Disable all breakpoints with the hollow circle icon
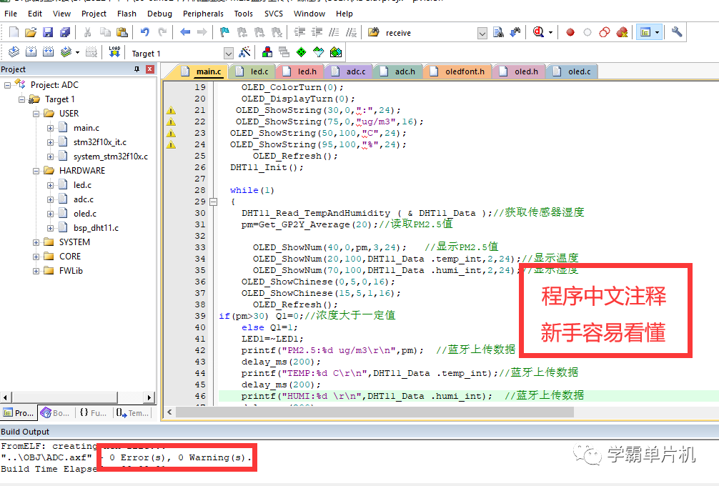This screenshot has width=719, height=486. [586, 32]
